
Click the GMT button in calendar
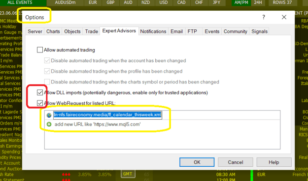coord(128,174)
